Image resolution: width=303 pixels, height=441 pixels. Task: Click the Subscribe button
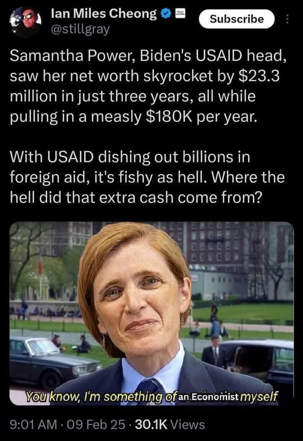(236, 19)
